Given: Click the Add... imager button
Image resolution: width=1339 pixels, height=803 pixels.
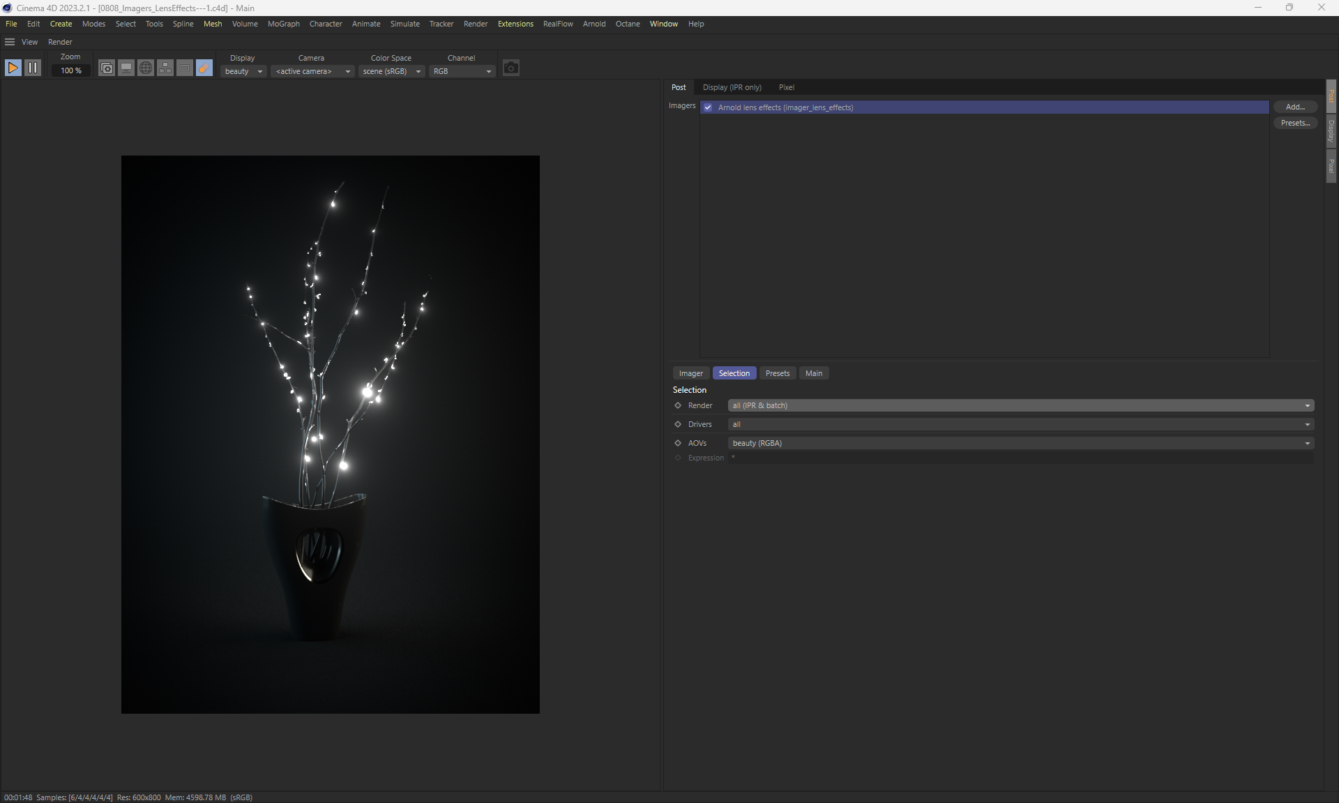Looking at the screenshot, I should [1294, 107].
